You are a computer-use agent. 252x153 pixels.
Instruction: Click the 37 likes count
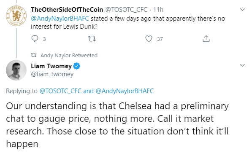click(x=160, y=39)
